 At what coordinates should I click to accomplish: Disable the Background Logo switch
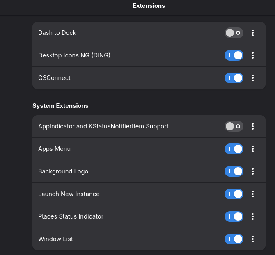click(234, 171)
